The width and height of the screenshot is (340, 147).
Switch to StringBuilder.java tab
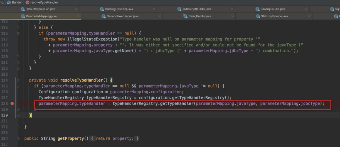click(x=200, y=16)
